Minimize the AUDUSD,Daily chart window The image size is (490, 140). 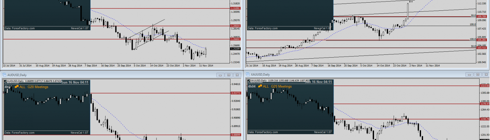point(221,75)
